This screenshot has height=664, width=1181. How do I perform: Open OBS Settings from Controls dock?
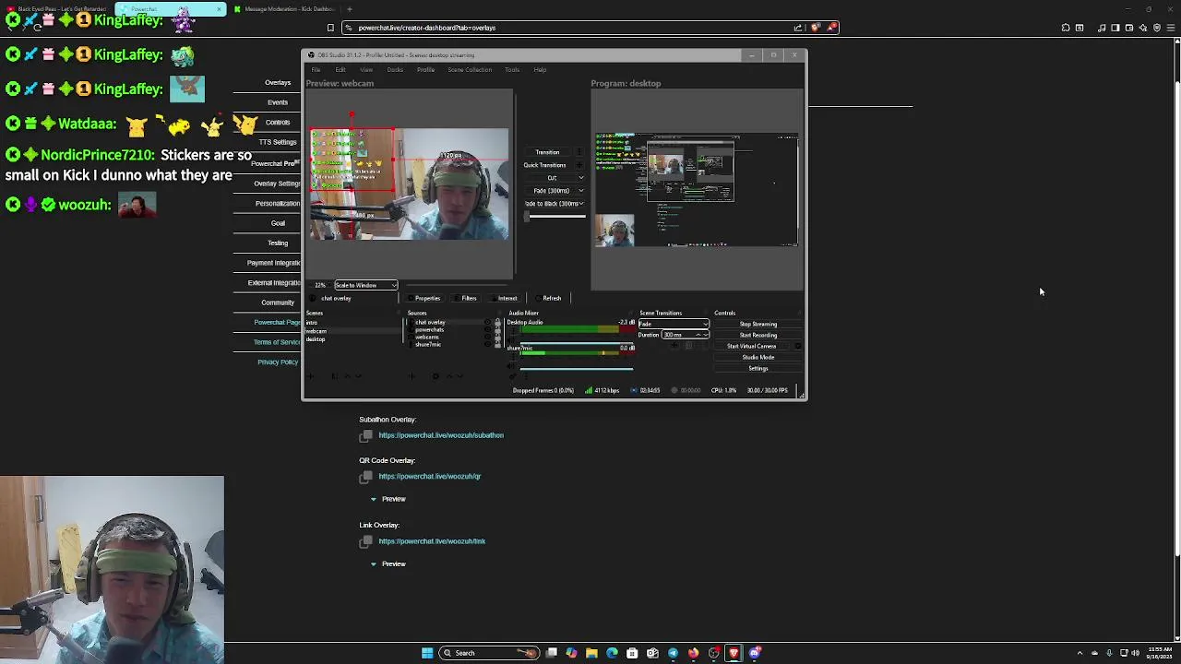click(x=758, y=369)
